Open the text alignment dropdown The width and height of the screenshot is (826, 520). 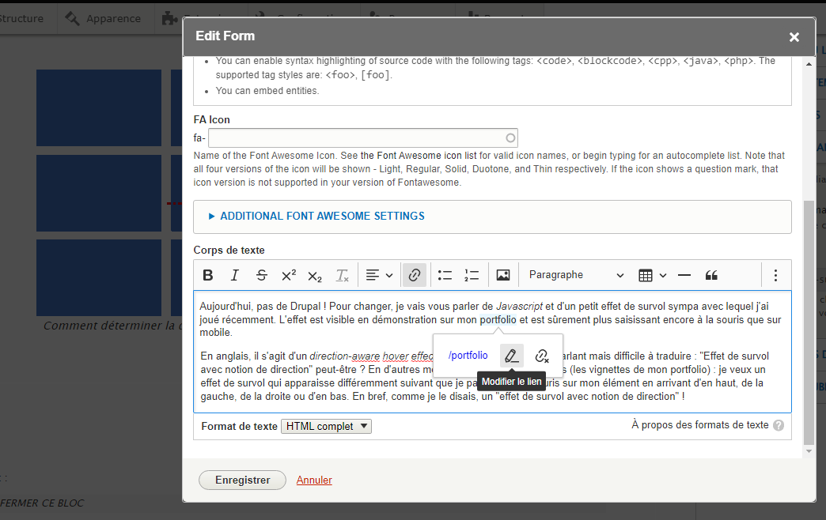pyautogui.click(x=379, y=274)
